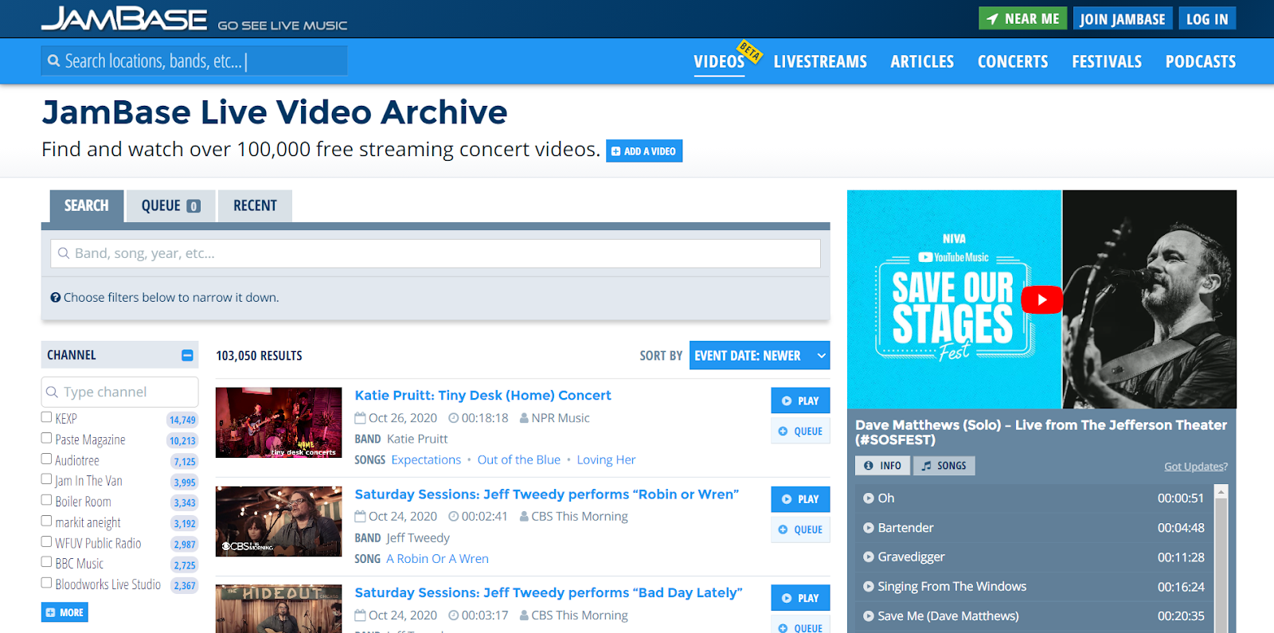The image size is (1274, 633).
Task: Click the Jeff Tweedy CBS Mornings thumbnail
Action: coord(279,522)
